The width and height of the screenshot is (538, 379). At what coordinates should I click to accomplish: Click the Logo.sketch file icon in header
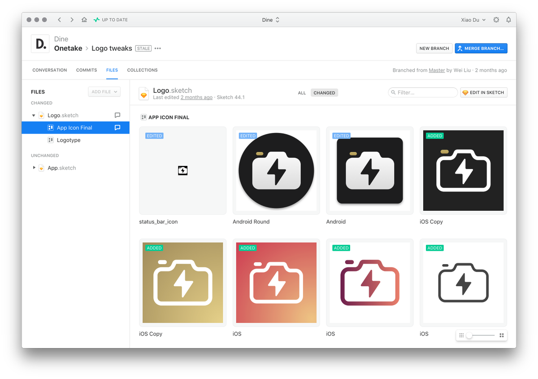[x=143, y=93]
